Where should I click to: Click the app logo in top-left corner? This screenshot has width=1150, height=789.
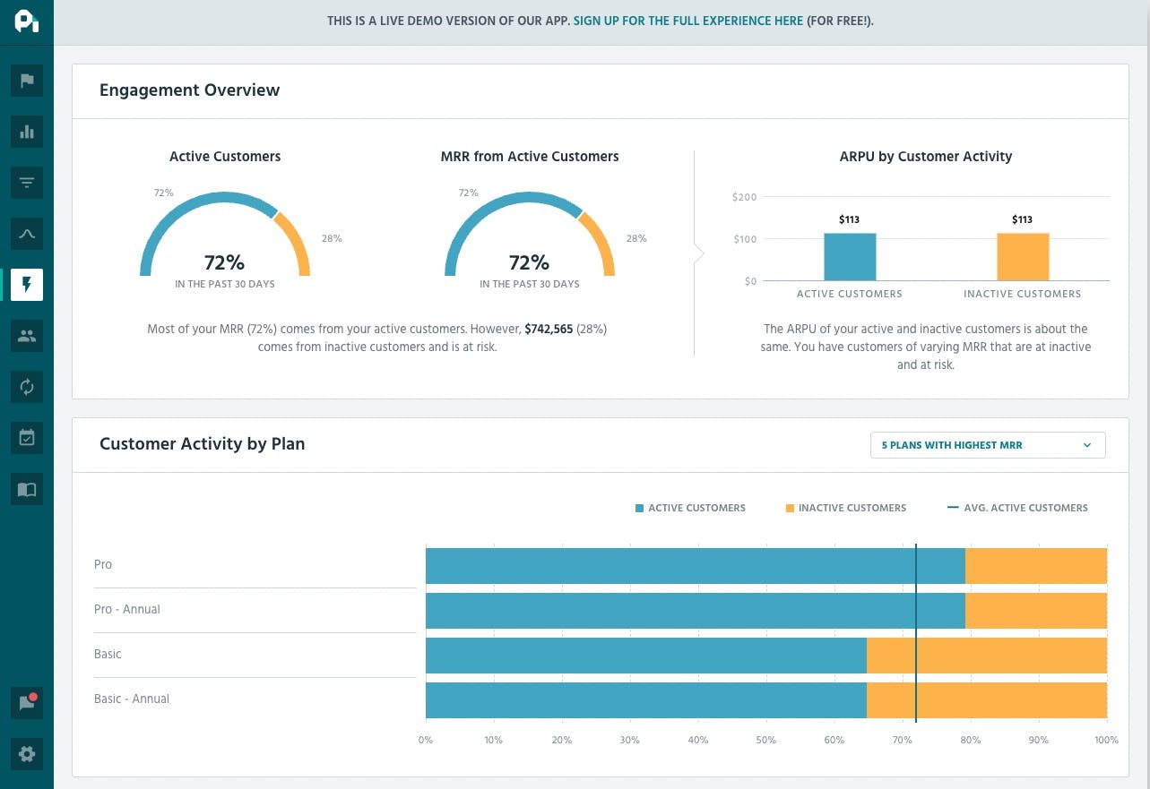click(27, 21)
